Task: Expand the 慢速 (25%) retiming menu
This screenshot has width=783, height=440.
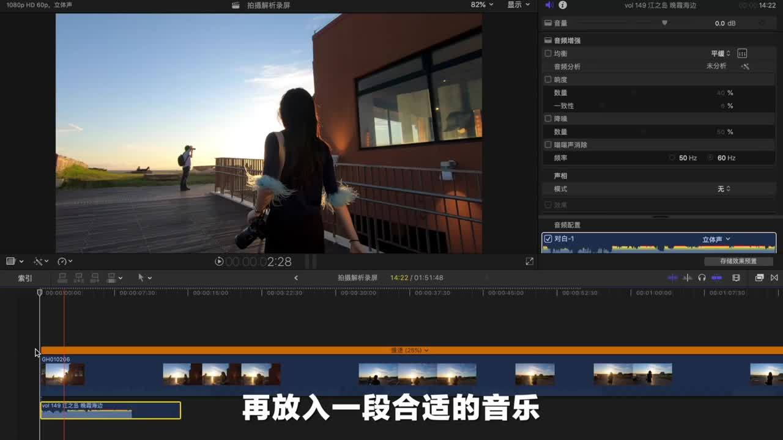Action: pyautogui.click(x=410, y=350)
